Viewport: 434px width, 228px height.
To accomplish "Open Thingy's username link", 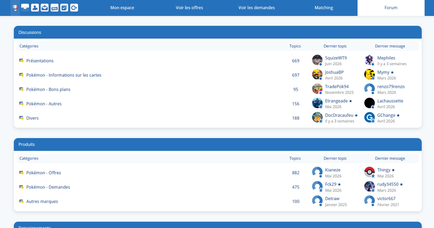I will pos(384,170).
